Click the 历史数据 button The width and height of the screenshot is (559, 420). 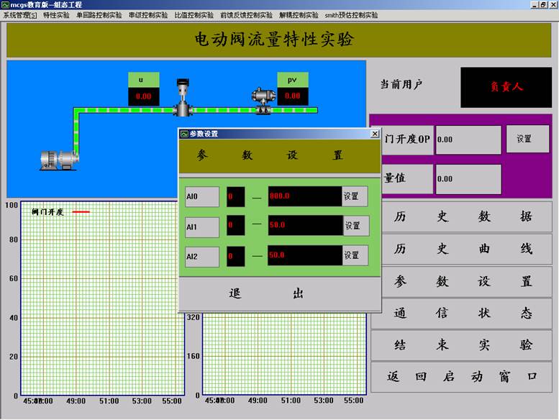pyautogui.click(x=462, y=216)
